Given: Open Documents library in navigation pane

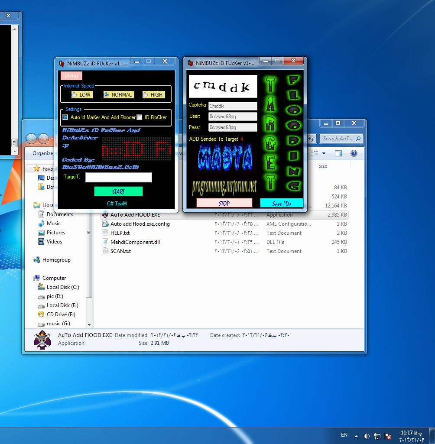Looking at the screenshot, I should [60, 214].
